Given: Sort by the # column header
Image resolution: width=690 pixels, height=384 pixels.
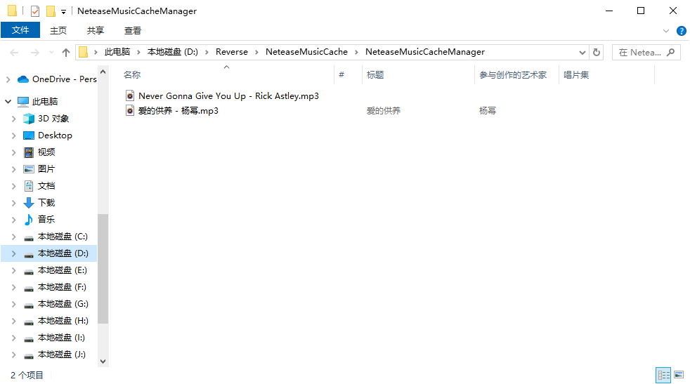Looking at the screenshot, I should coord(348,75).
